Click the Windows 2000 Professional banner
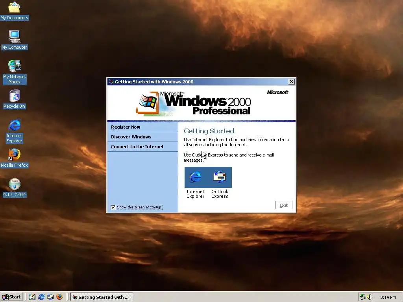The width and height of the screenshot is (403, 302). 194,103
